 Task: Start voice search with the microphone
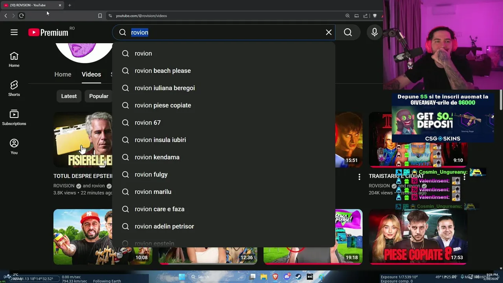374,32
